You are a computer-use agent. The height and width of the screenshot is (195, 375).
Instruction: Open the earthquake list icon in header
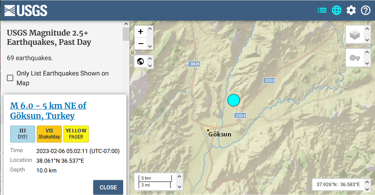[322, 10]
